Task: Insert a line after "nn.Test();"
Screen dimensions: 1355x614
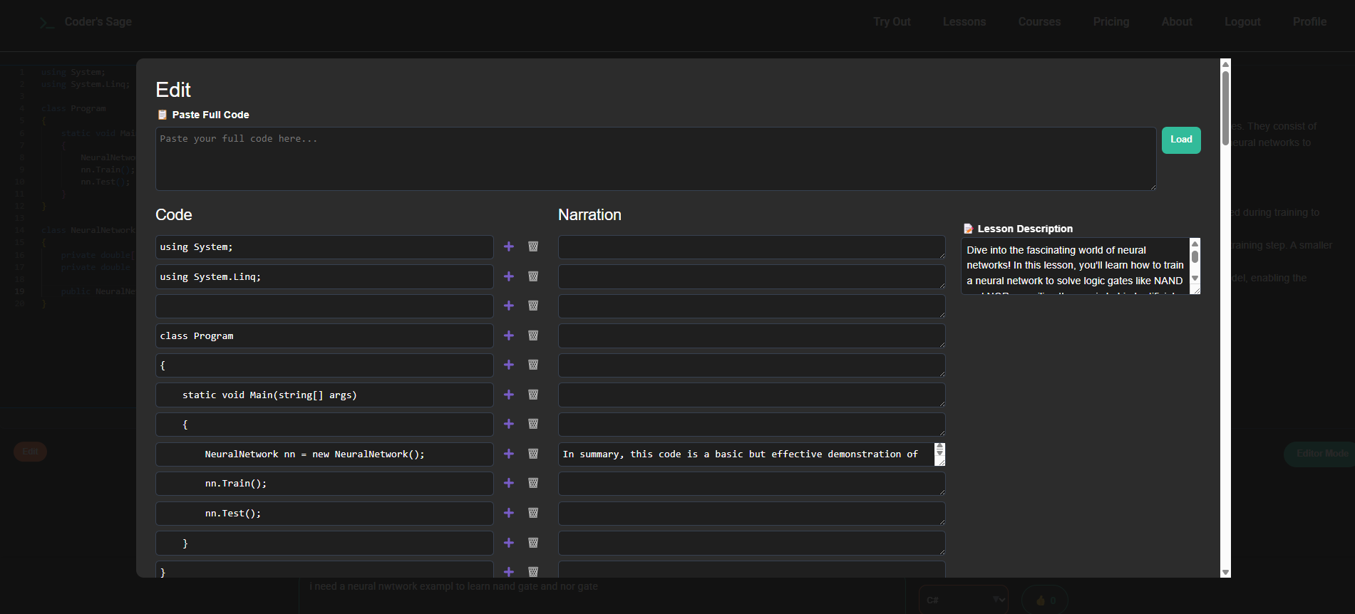Action: click(x=509, y=513)
